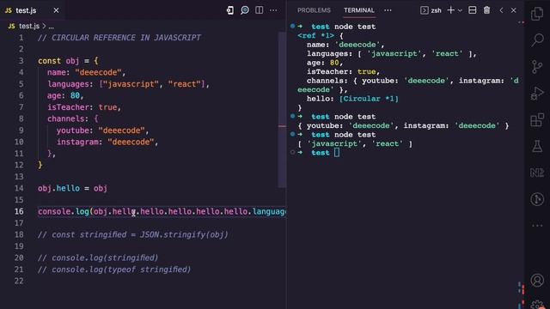
Task: Click the first 'test node test' command line
Action: (x=344, y=27)
